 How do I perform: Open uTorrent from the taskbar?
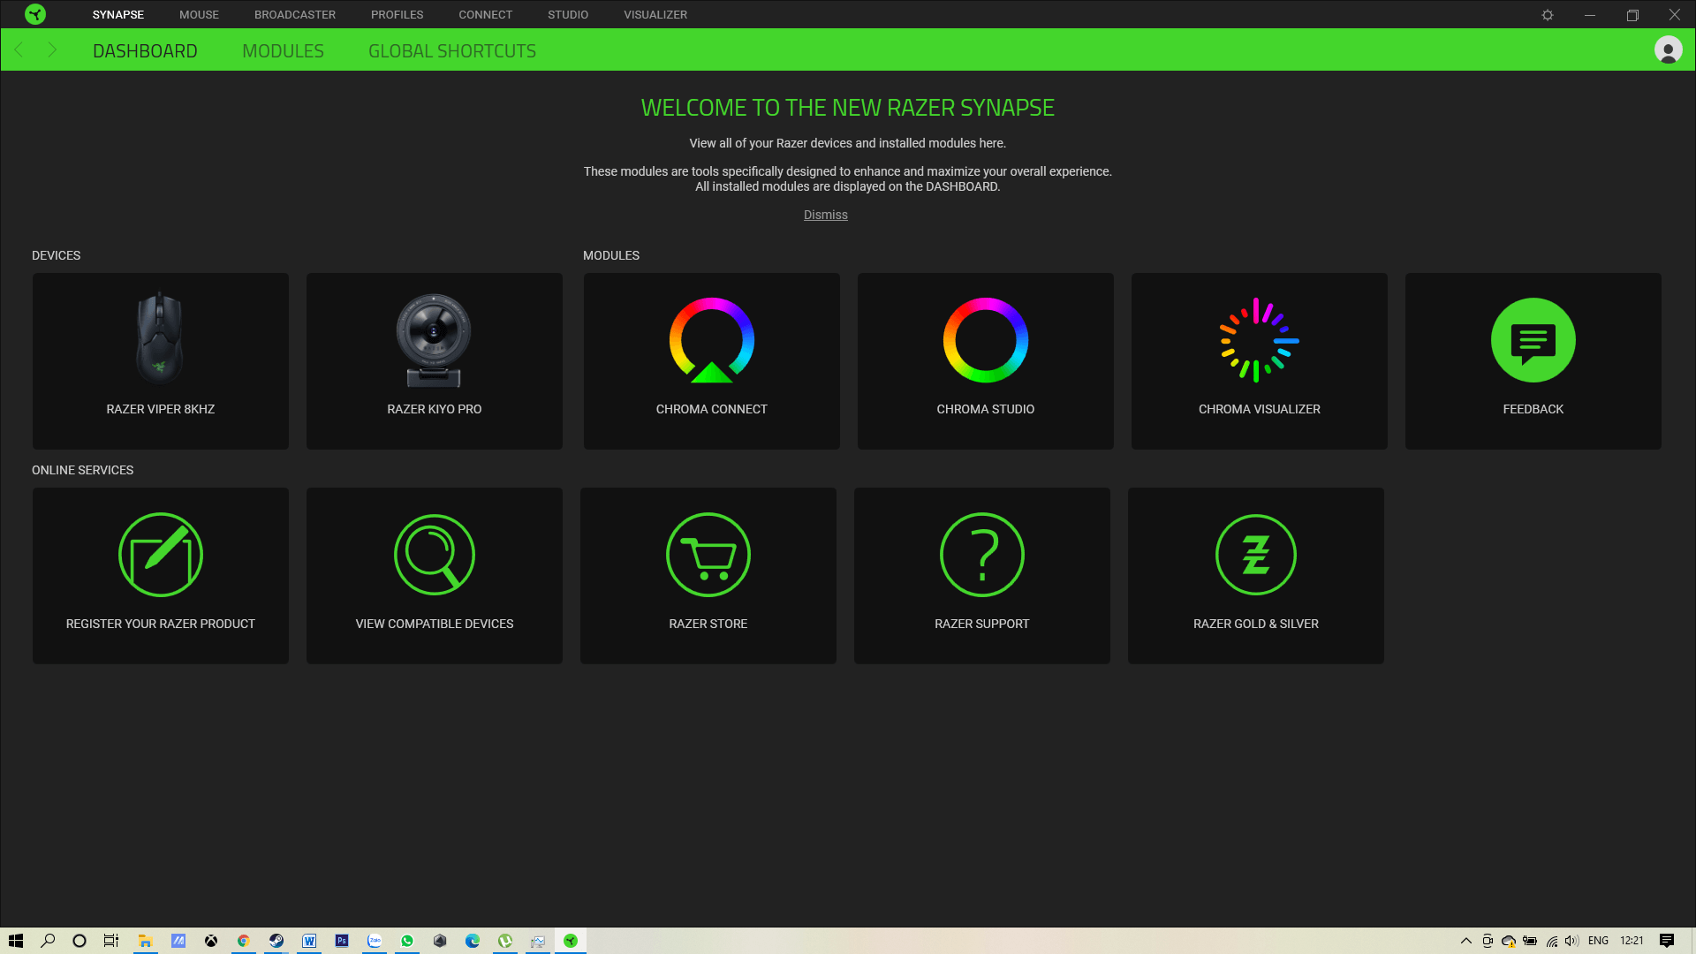click(505, 941)
